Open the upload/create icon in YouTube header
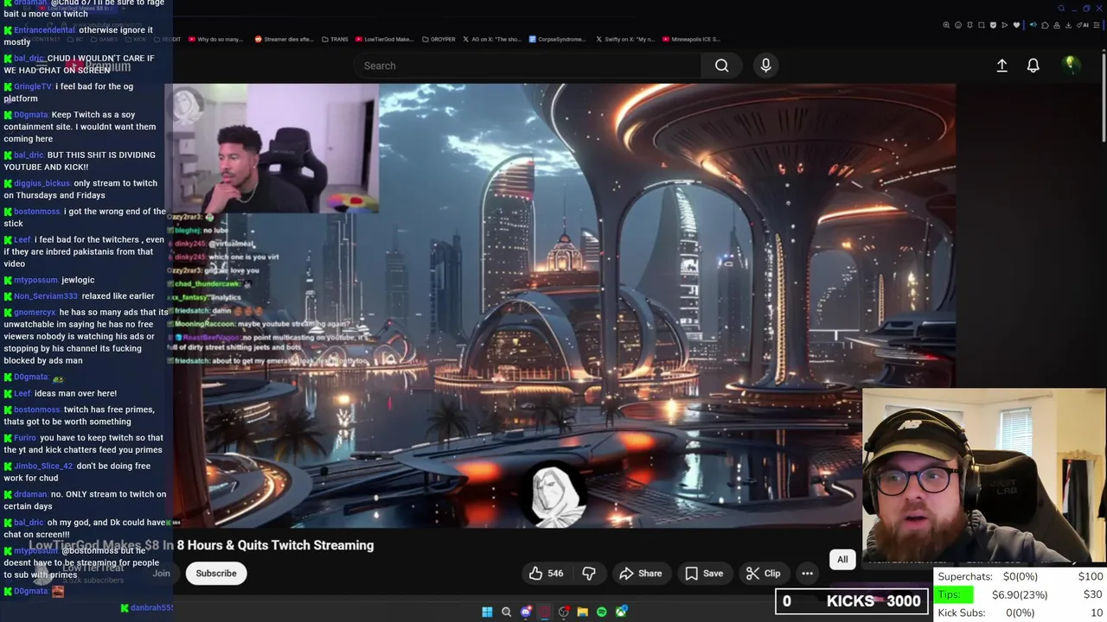The image size is (1107, 622). [1001, 66]
